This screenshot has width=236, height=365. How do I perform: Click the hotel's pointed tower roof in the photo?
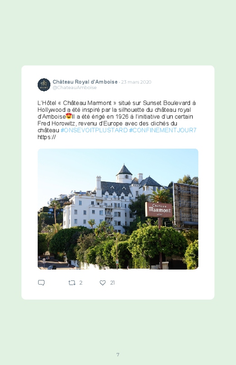[x=124, y=170]
